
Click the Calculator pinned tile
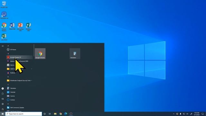pos(75,53)
